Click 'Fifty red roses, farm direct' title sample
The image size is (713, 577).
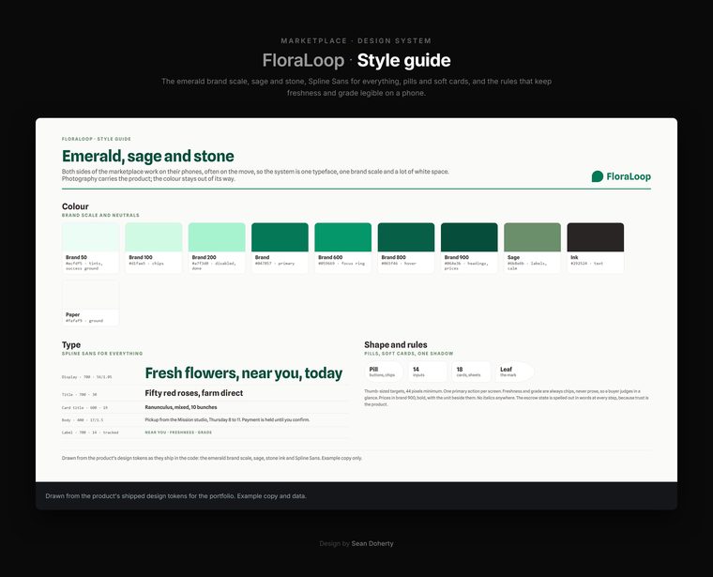[x=193, y=393]
